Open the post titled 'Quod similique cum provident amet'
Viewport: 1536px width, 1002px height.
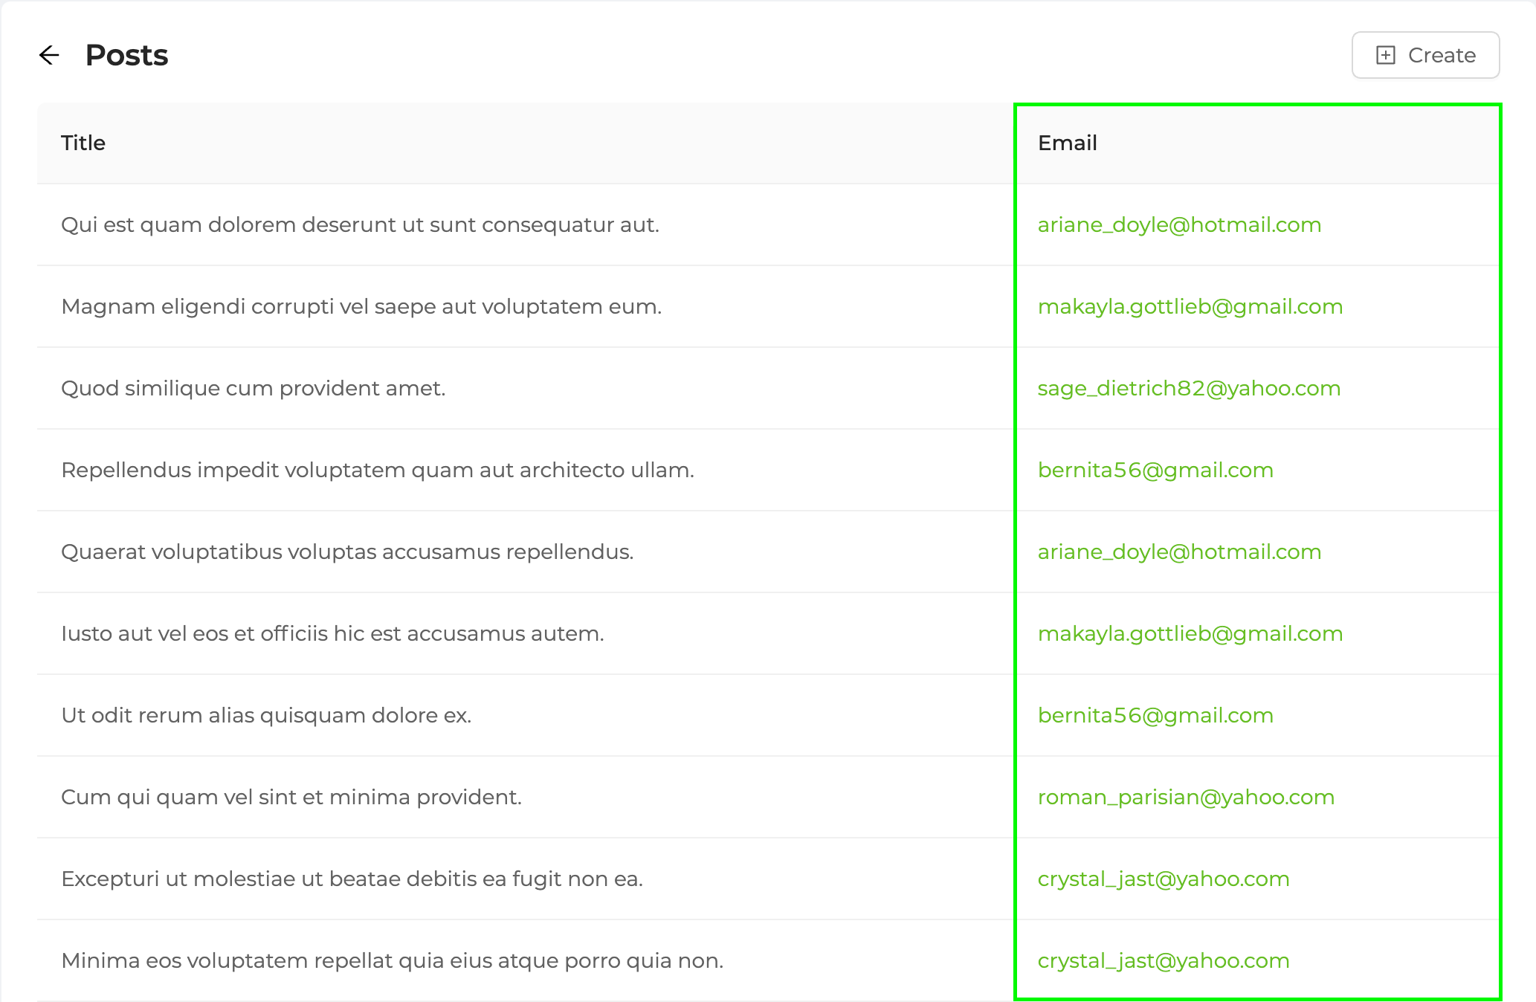(x=254, y=388)
